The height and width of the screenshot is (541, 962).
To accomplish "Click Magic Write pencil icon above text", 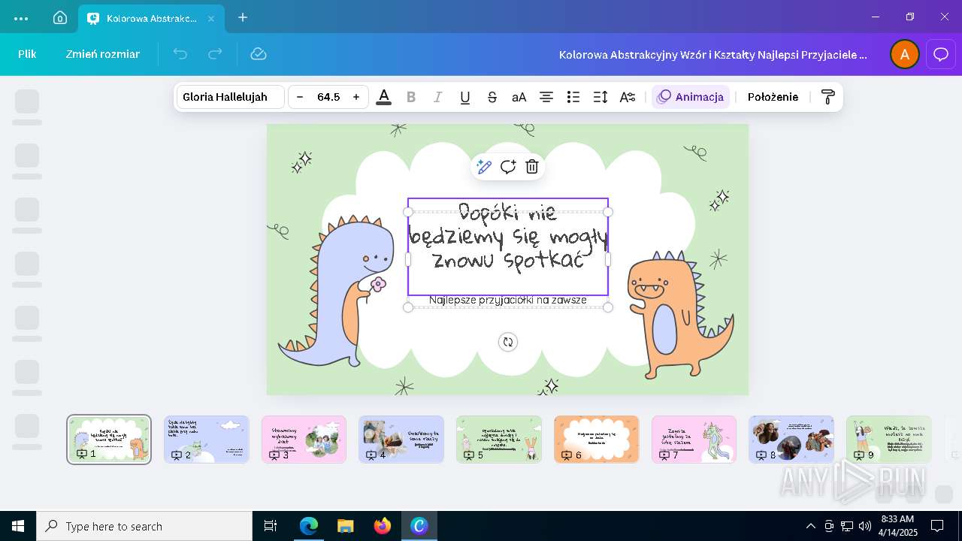I will [484, 167].
